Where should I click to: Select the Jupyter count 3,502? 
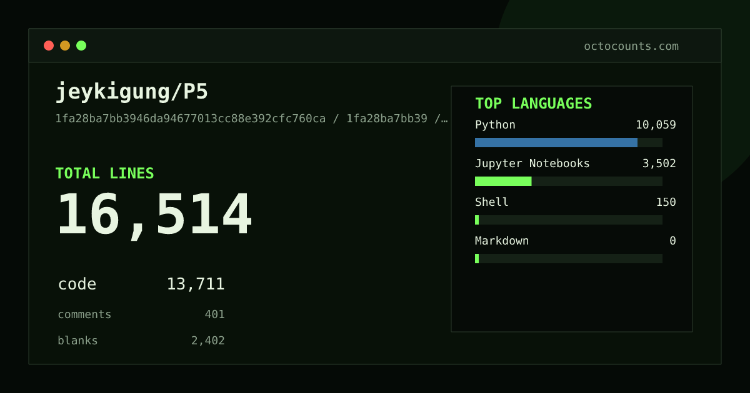pos(659,163)
